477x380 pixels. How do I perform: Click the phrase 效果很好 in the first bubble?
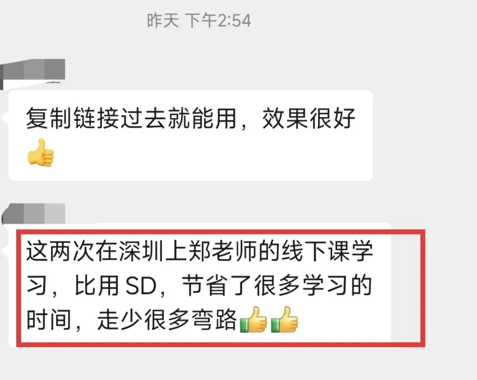pos(308,118)
